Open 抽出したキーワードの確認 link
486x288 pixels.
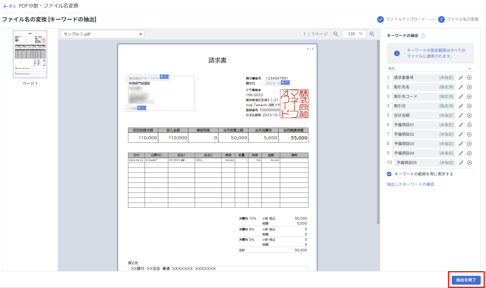pos(410,184)
